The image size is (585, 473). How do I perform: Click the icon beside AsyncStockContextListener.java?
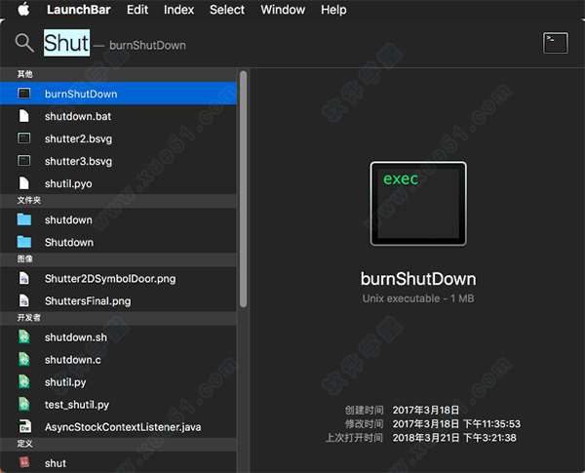(25, 426)
